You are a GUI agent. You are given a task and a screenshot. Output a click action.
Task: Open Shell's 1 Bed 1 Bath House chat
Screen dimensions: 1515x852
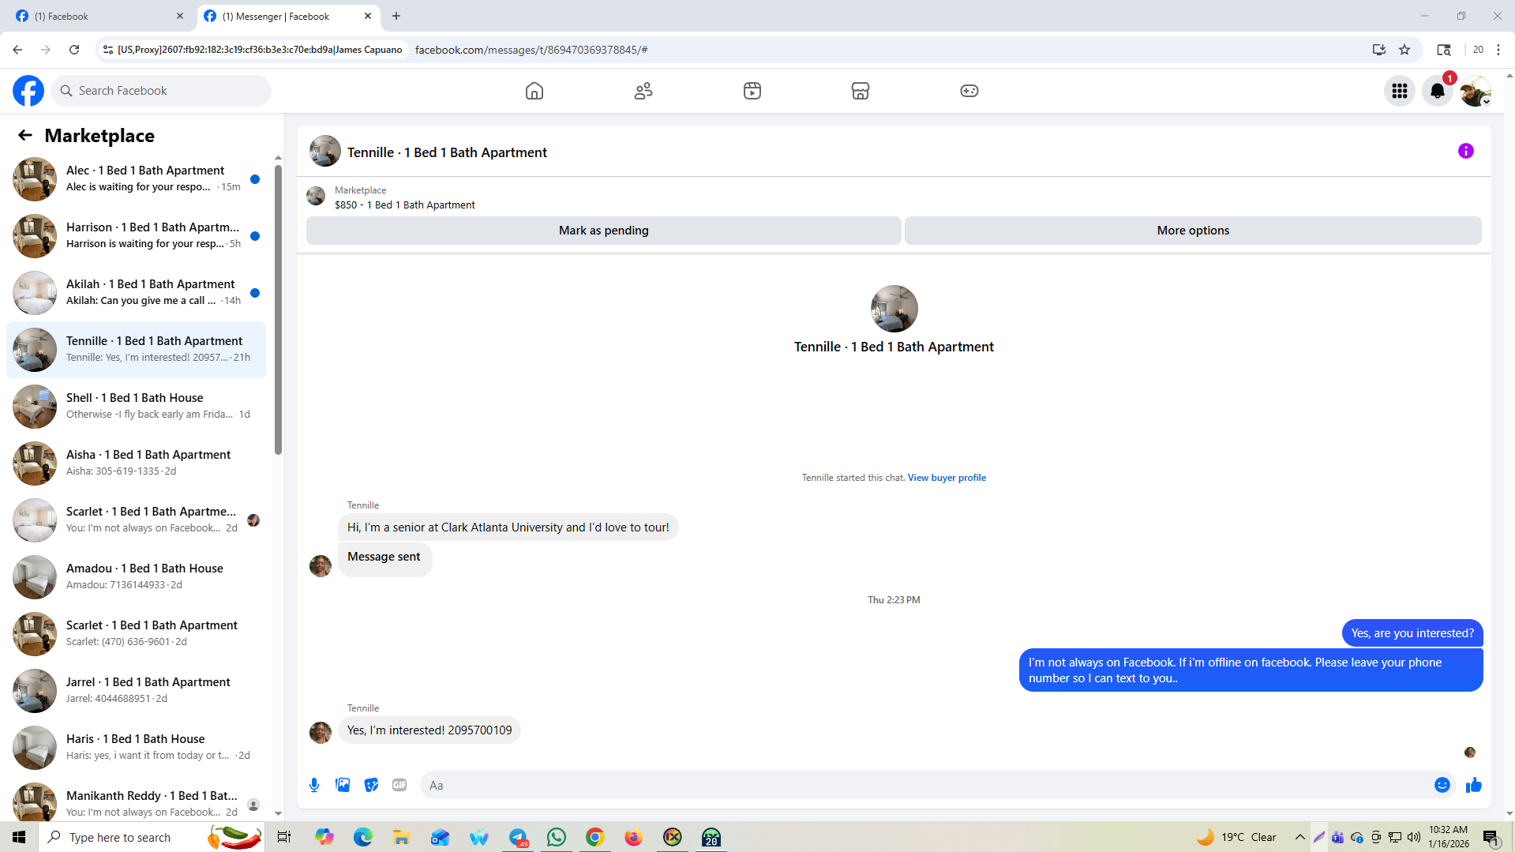pyautogui.click(x=136, y=407)
